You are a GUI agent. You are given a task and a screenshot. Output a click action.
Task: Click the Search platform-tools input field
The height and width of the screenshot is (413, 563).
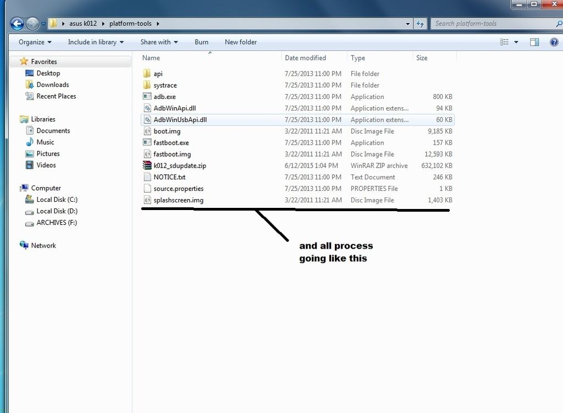coord(492,24)
